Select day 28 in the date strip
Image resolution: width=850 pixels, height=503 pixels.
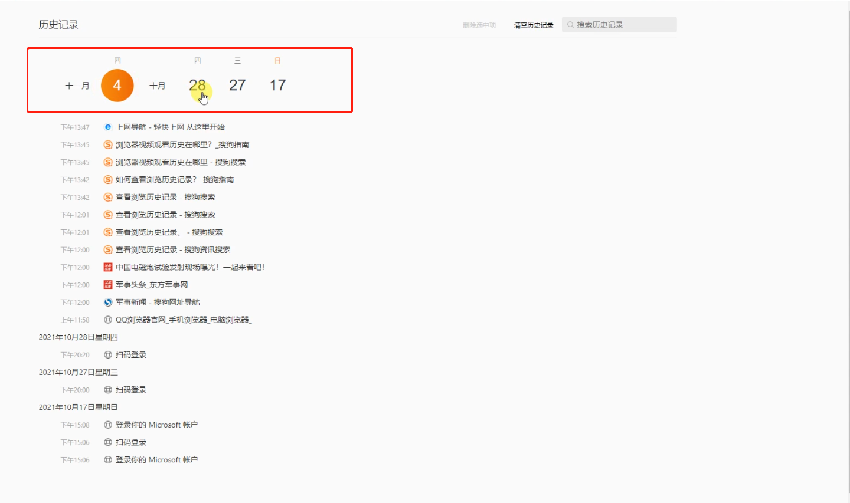[197, 86]
